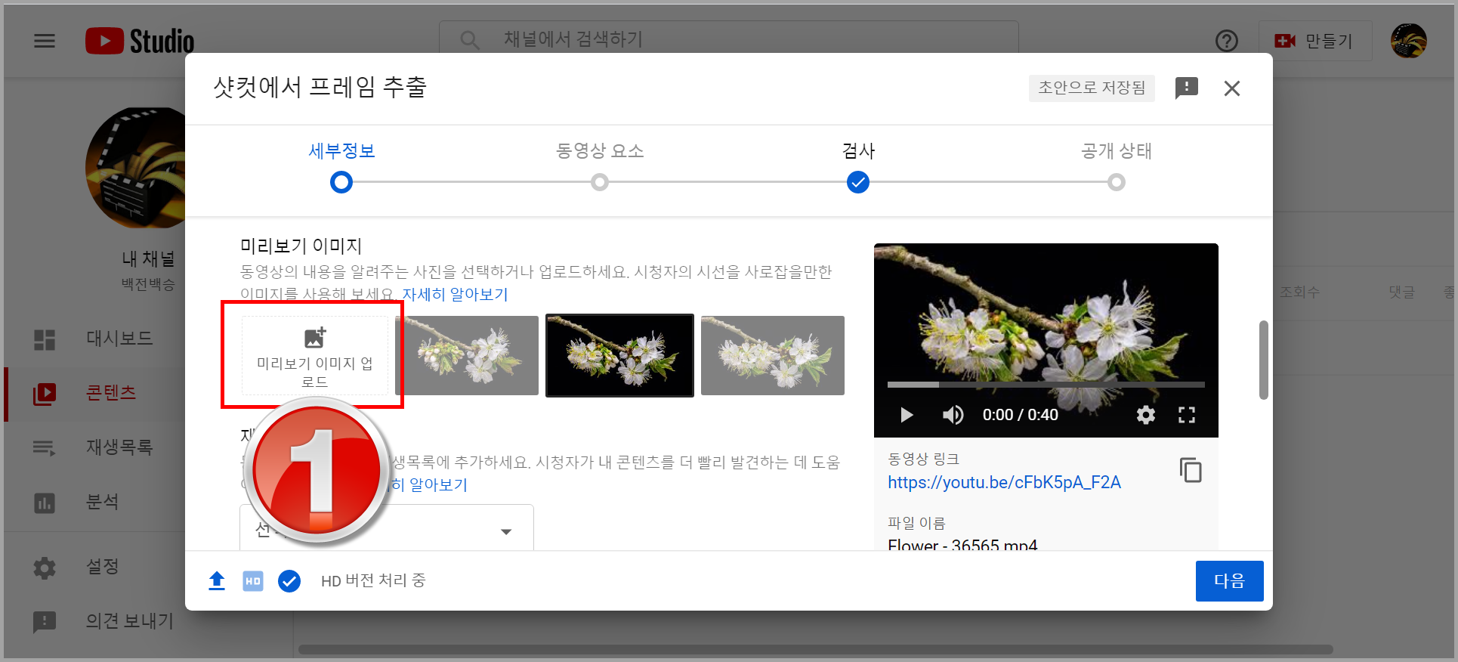
Task: Click the checks-complete checkmark status icon
Action: click(289, 580)
